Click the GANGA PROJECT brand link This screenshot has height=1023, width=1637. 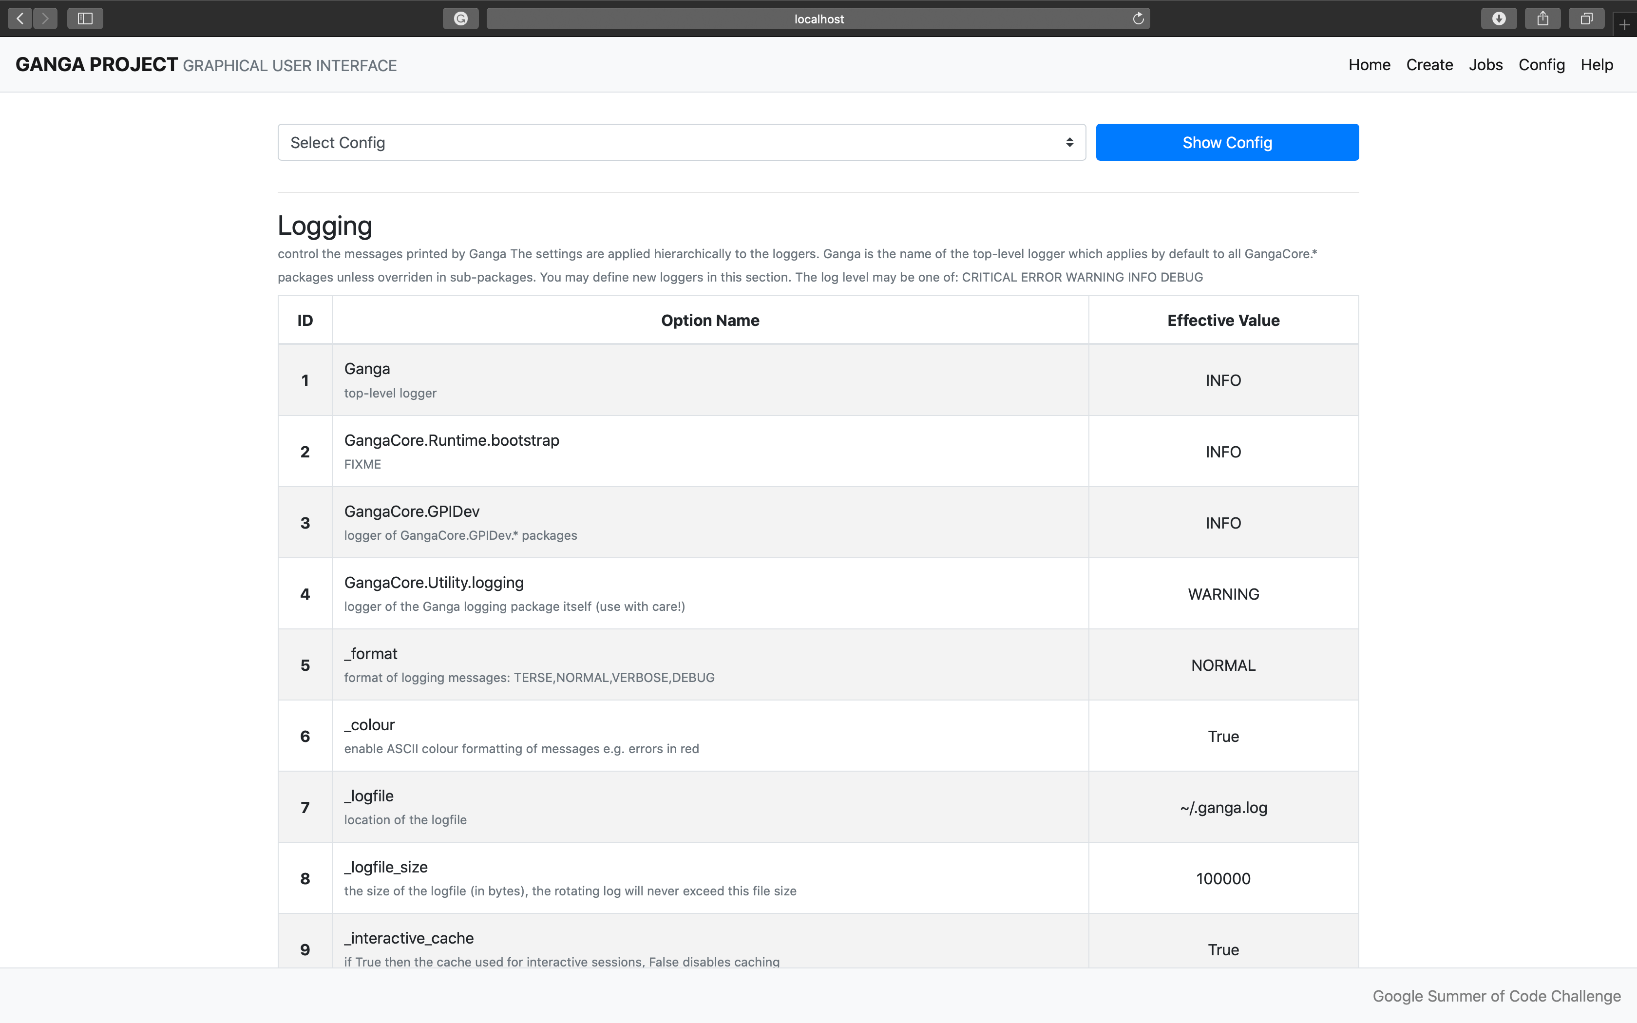coord(97,65)
